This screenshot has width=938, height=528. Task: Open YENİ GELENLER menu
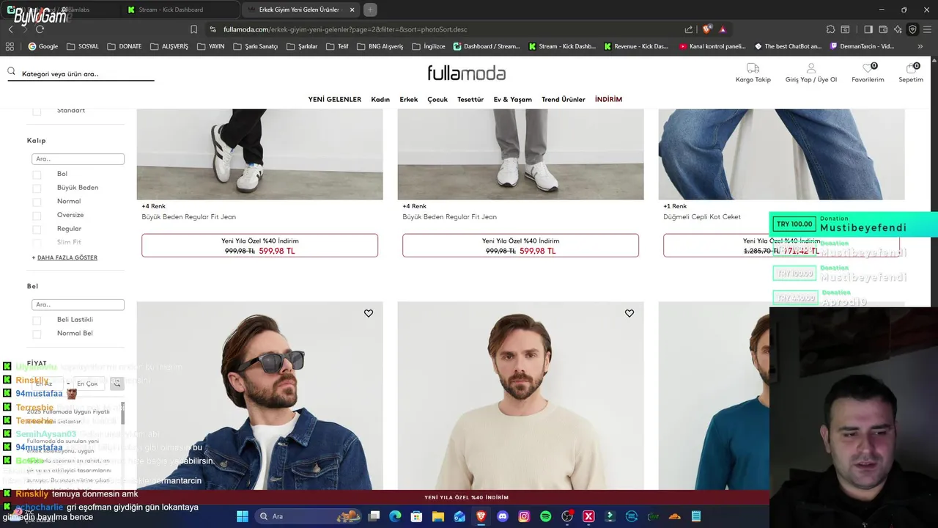click(x=334, y=100)
